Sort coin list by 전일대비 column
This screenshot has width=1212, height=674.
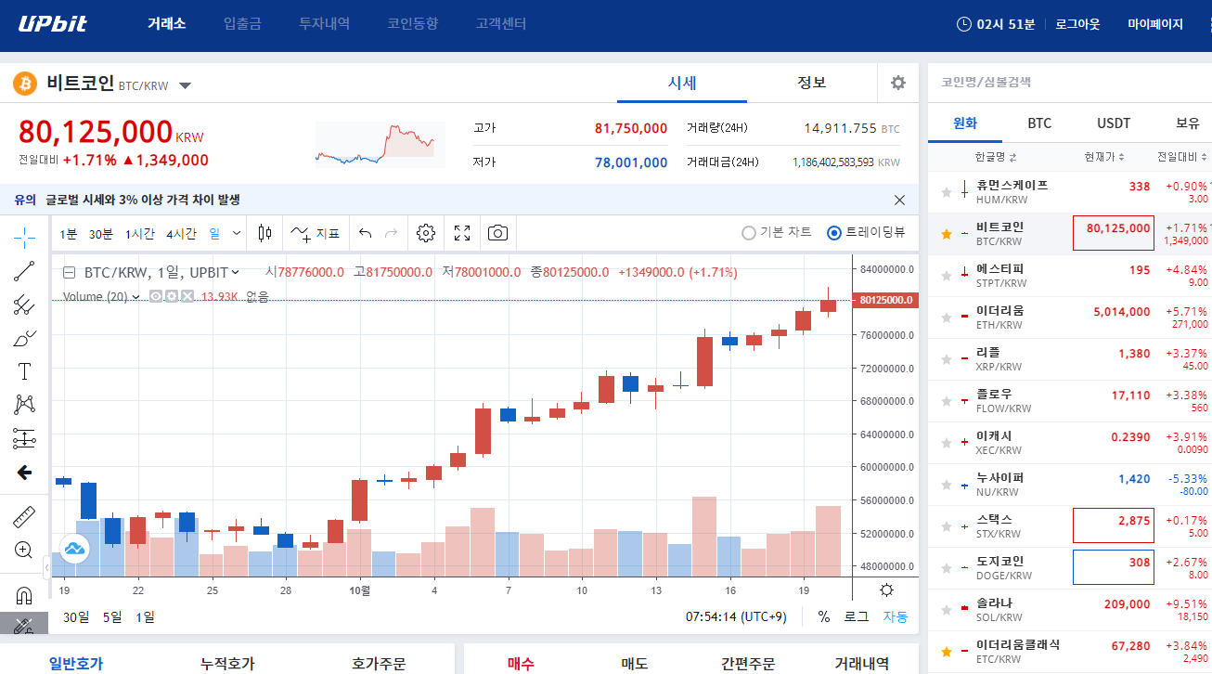pyautogui.click(x=1182, y=157)
